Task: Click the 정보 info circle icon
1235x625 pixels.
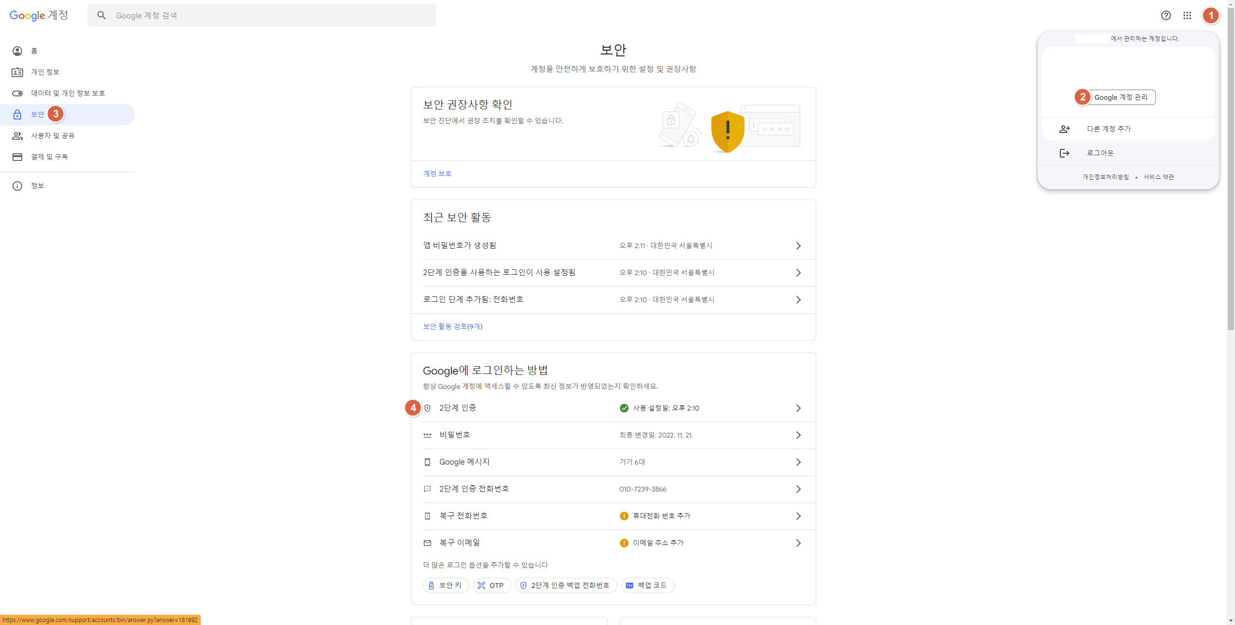Action: pos(17,186)
